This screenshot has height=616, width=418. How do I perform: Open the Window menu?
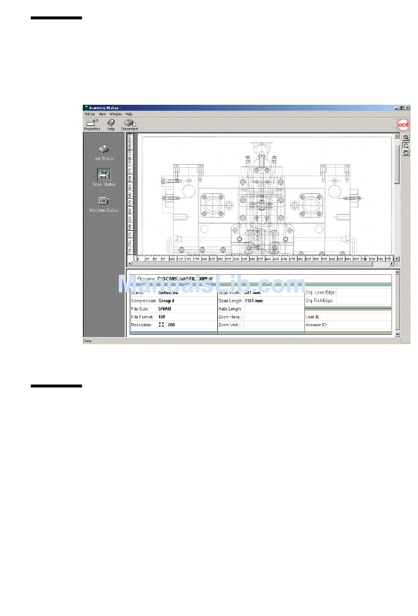pos(116,114)
